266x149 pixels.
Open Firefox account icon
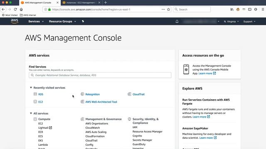256,10
